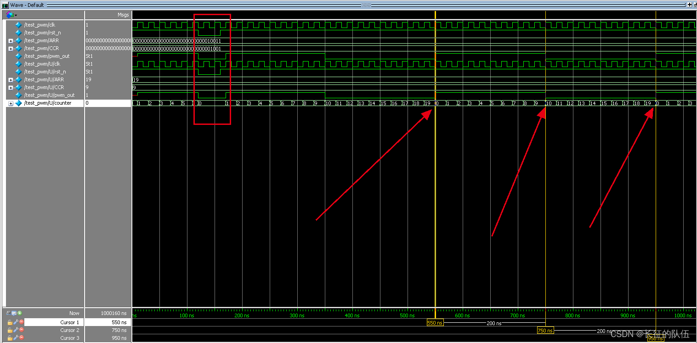
Task: Click the yellow 550 ns cursor flag marker
Action: click(x=435, y=323)
